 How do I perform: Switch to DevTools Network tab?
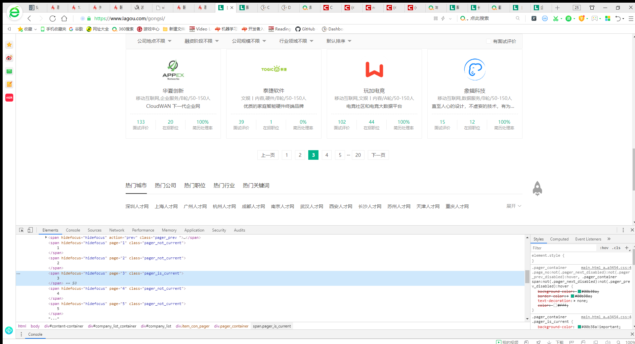click(x=117, y=230)
